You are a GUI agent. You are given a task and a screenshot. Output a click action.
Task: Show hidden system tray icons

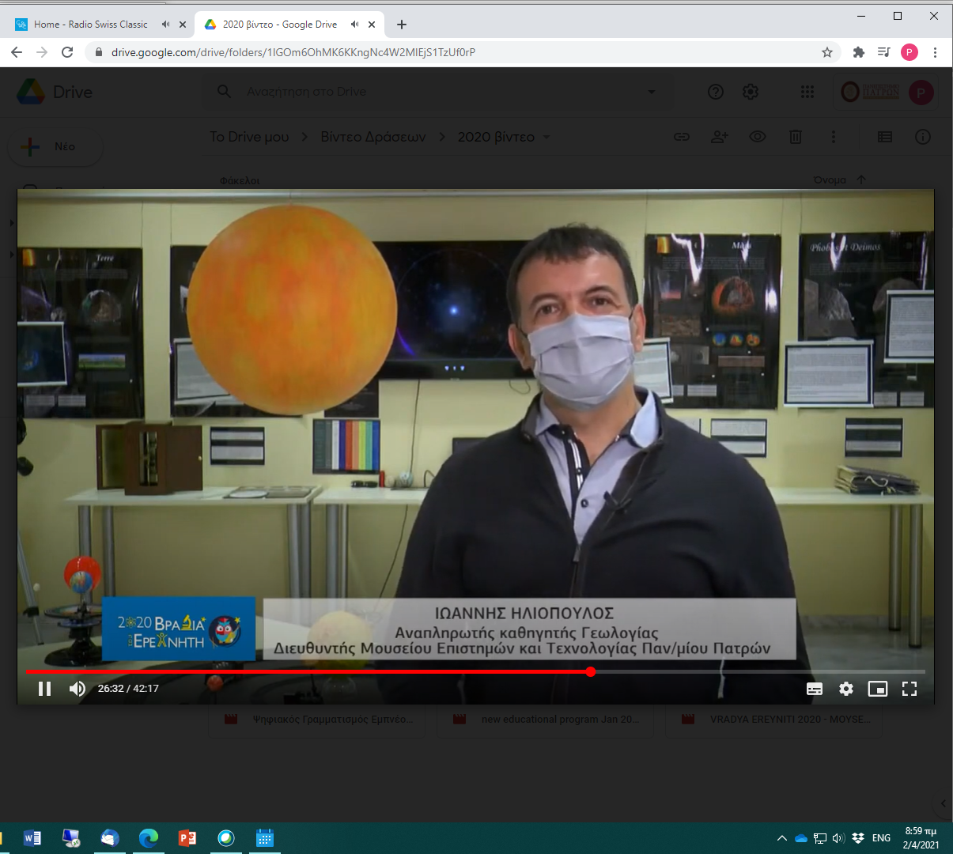781,838
